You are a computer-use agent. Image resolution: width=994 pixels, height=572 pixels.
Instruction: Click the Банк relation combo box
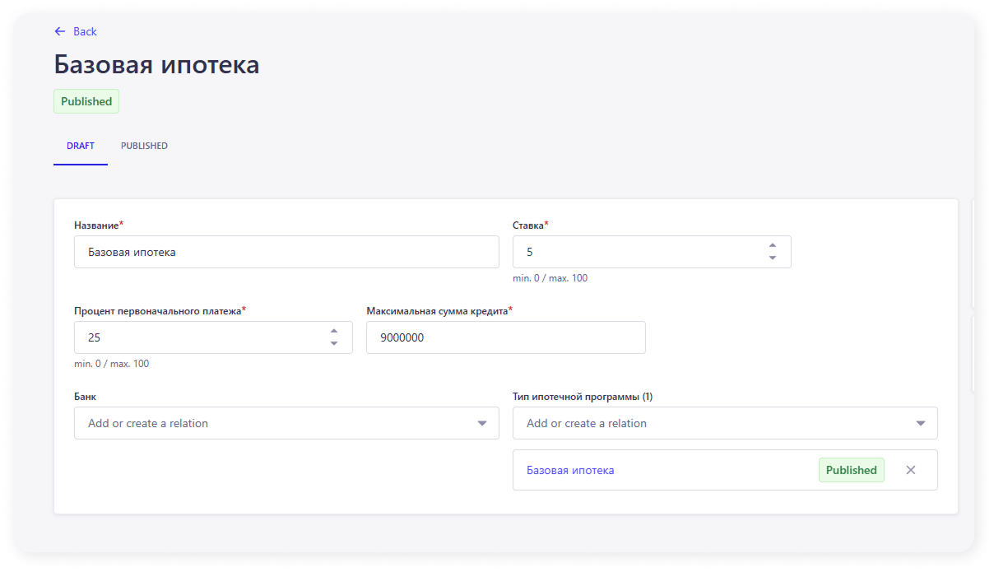[272, 423]
